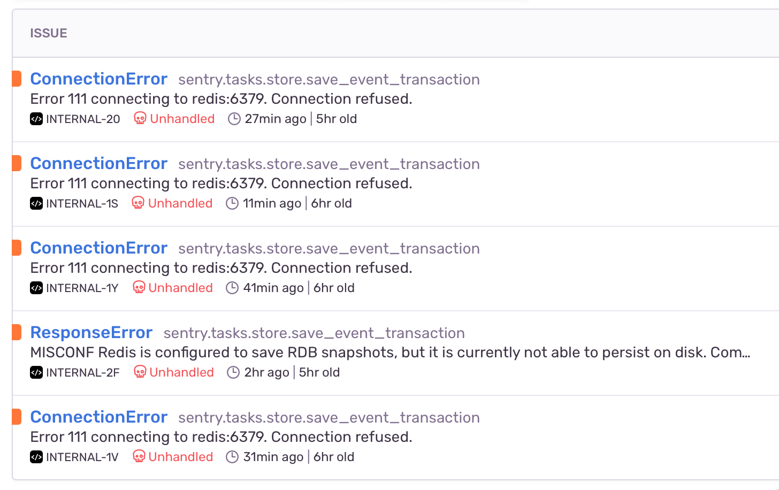Select the INTERNAL-20 short ID
The image size is (779, 490).
[x=82, y=118]
